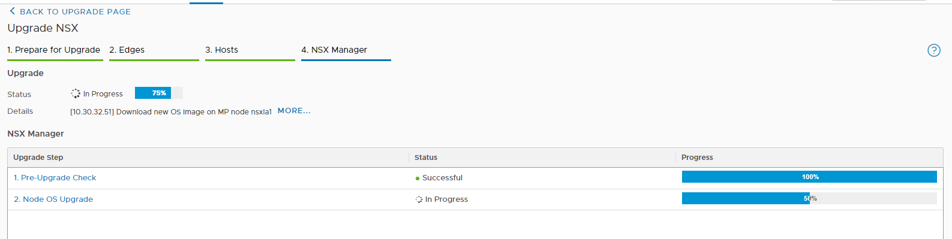Image resolution: width=952 pixels, height=239 pixels.
Task: Click the Node OS Upgrade spinner icon
Action: point(419,199)
